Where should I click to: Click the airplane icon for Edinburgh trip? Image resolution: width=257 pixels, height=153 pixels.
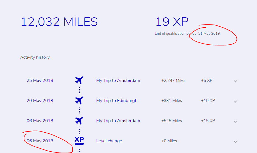click(79, 101)
